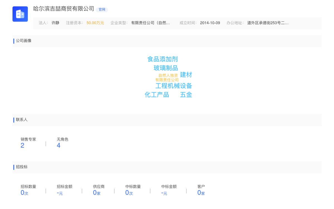Click establishment date 2014-10-09

tap(210, 23)
